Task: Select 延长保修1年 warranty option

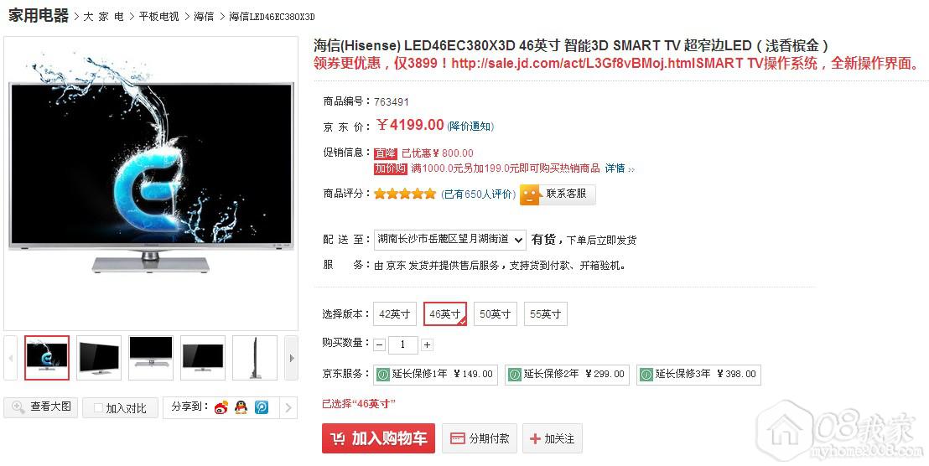Action: click(435, 374)
